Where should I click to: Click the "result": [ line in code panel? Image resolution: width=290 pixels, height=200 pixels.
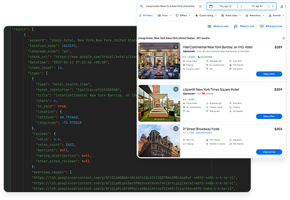(x=23, y=29)
